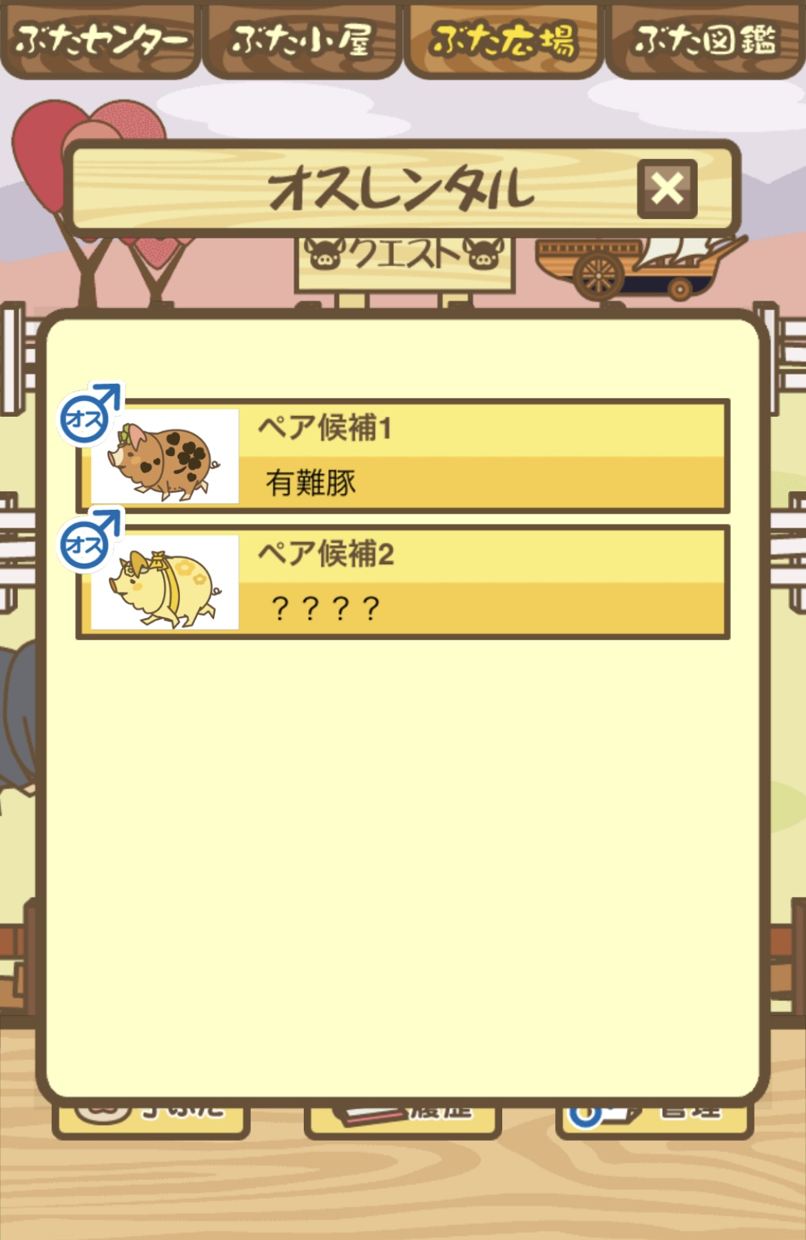Open the 履歴 history button
The width and height of the screenshot is (806, 1240).
(403, 1118)
